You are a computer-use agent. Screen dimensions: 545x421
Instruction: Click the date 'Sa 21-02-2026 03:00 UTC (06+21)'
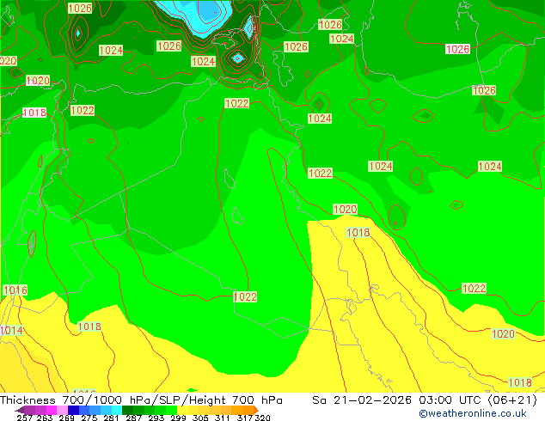point(425,400)
